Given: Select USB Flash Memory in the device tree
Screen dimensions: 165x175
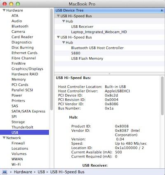Looking at the screenshot, I should pyautogui.click(x=87, y=58).
